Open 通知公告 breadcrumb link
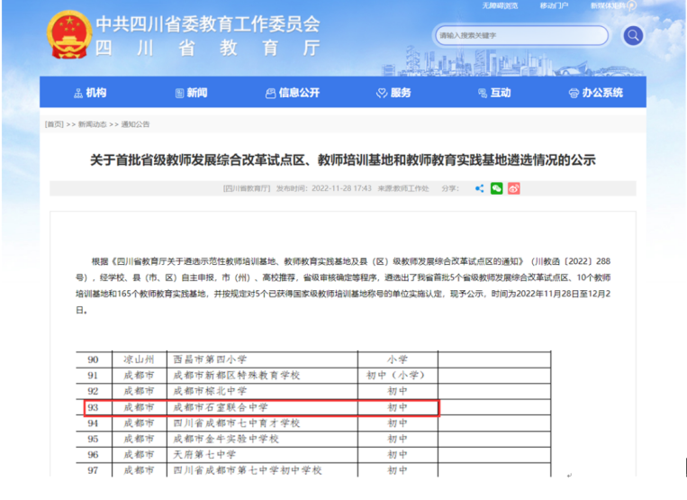 [x=135, y=124]
